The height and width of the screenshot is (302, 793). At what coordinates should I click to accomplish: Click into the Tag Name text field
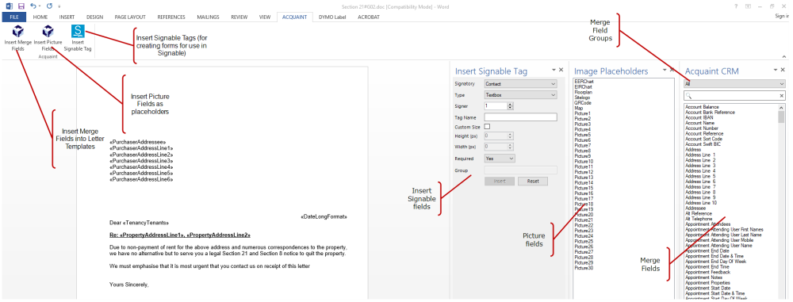coord(520,117)
